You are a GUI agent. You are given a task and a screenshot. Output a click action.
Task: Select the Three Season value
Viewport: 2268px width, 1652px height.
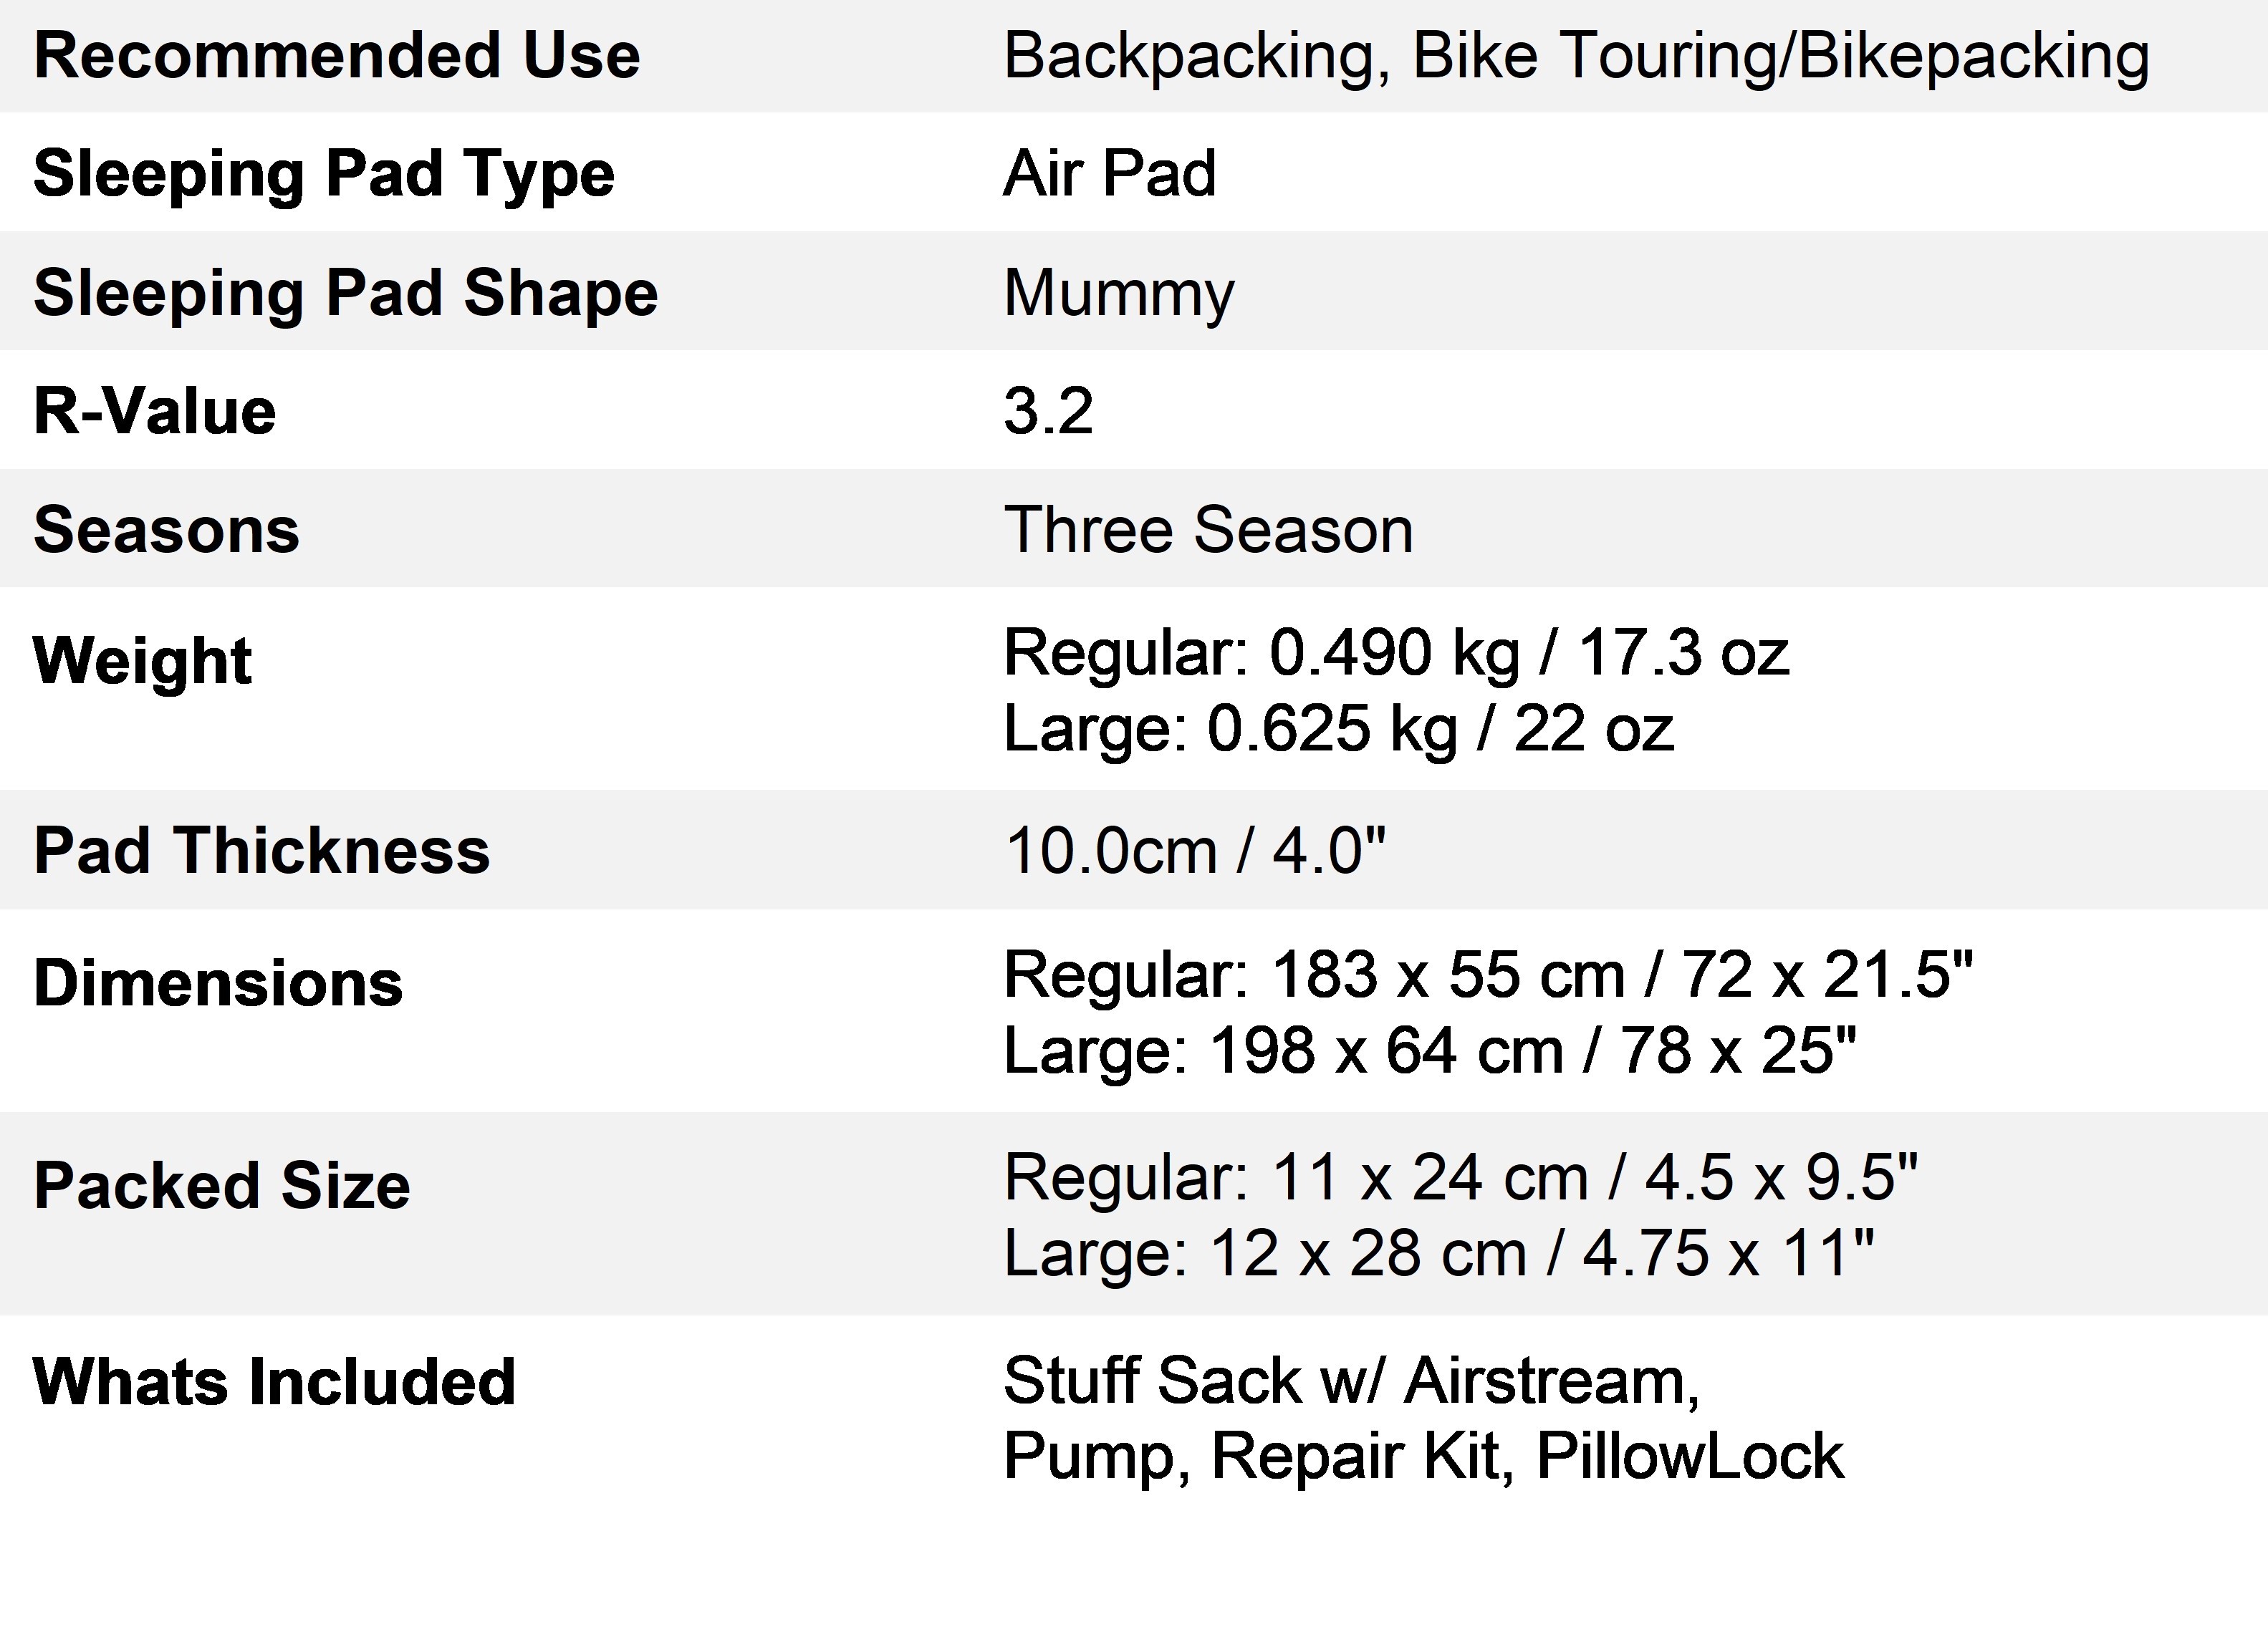point(1208,529)
